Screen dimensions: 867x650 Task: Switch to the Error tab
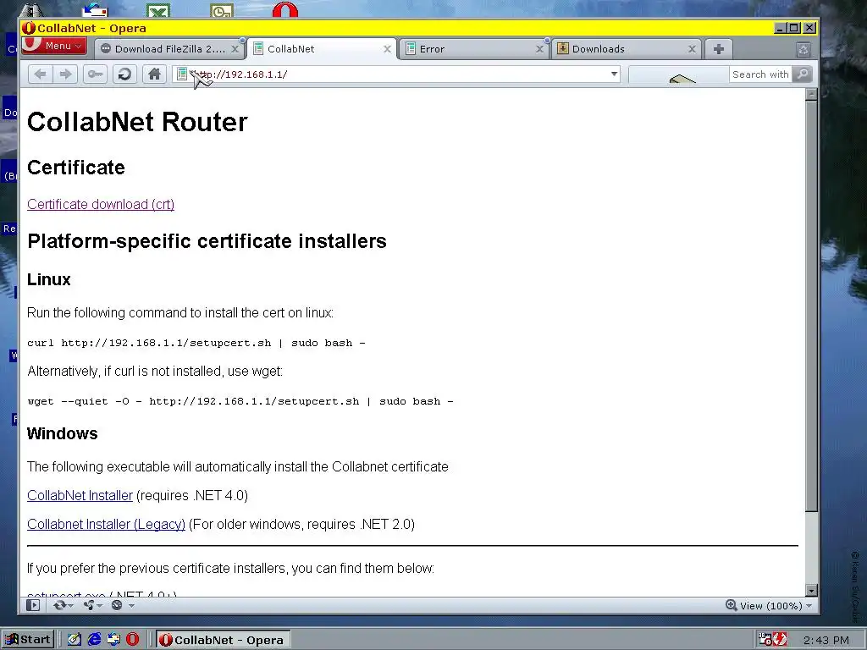coord(474,49)
